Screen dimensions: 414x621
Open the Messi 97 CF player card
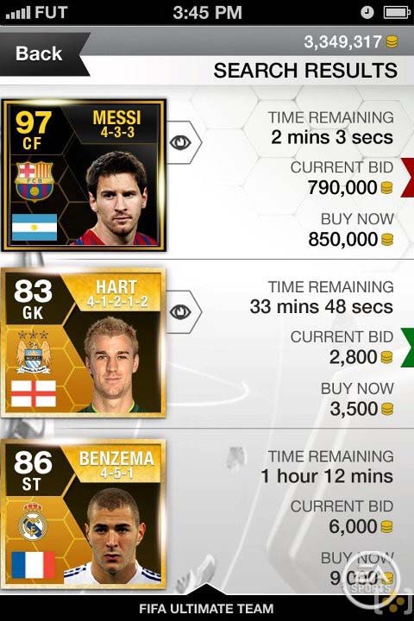84,175
